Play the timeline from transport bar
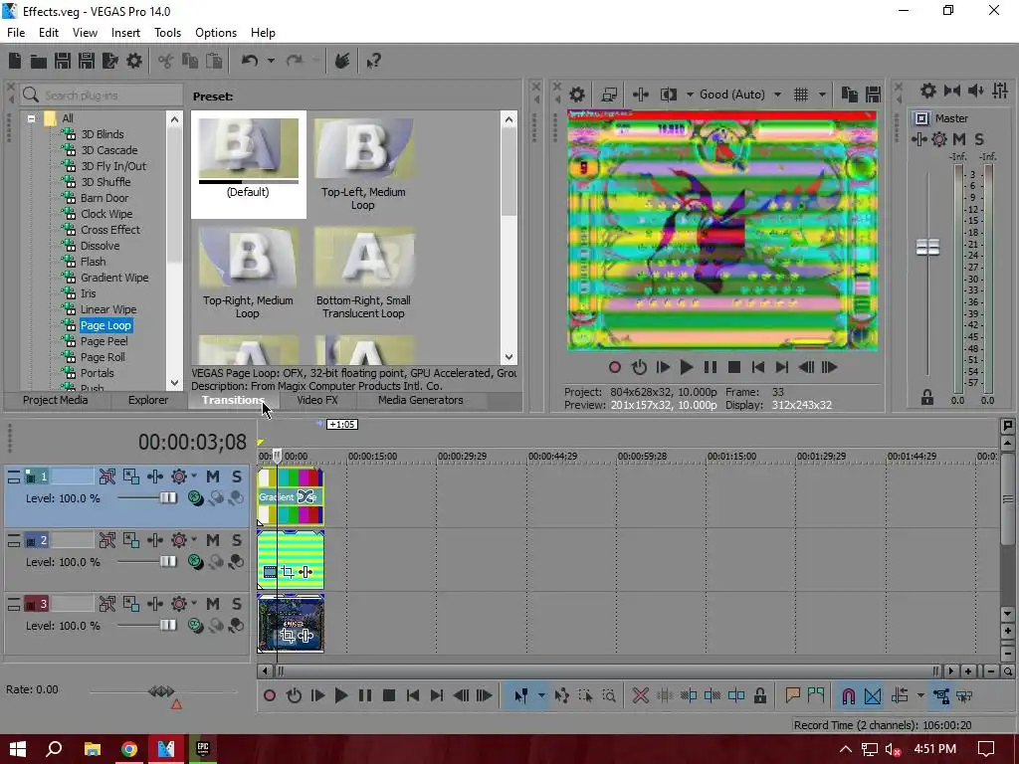The height and width of the screenshot is (764, 1019). [341, 695]
